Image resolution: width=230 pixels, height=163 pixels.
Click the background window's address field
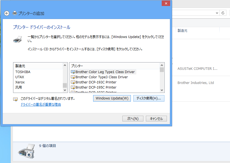click(x=193, y=13)
